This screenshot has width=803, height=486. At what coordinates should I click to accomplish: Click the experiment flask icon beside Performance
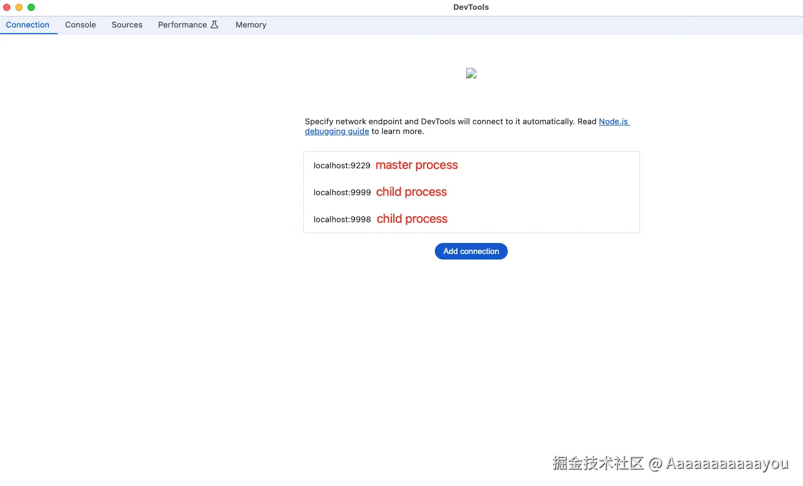(214, 25)
